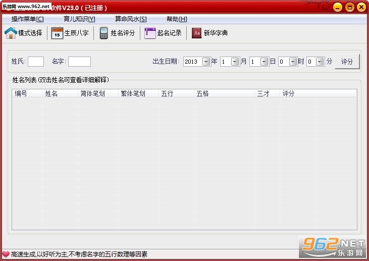This screenshot has height=261, width=369.
Task: Expand the minute 分 dropdown
Action: pos(320,62)
